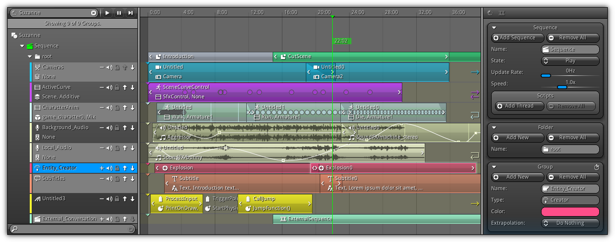The width and height of the screenshot is (615, 242).
Task: Collapse the root folder node
Action: click(30, 57)
